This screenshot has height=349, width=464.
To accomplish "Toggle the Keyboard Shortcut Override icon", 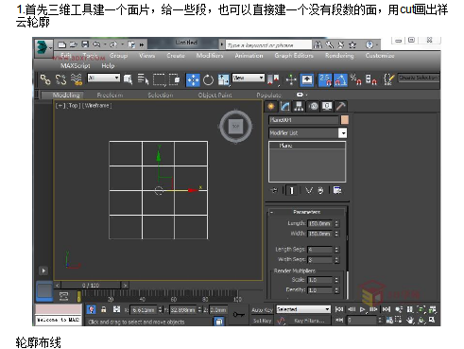I will (x=307, y=79).
